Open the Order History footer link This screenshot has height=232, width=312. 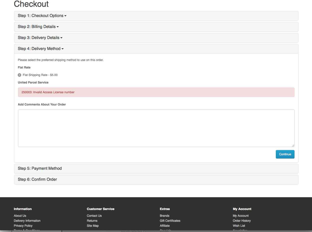click(x=242, y=221)
